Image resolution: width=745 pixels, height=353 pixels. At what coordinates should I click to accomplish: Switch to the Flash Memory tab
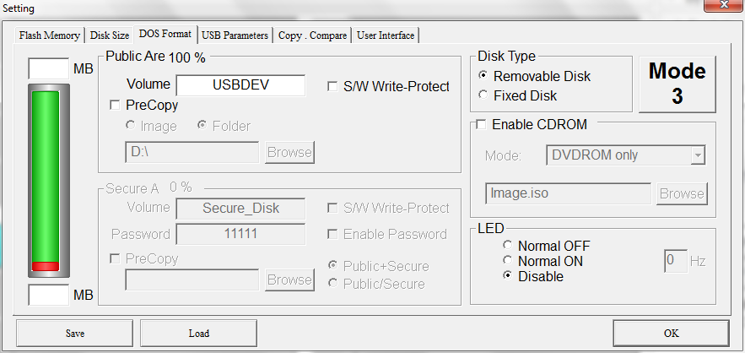coord(50,35)
